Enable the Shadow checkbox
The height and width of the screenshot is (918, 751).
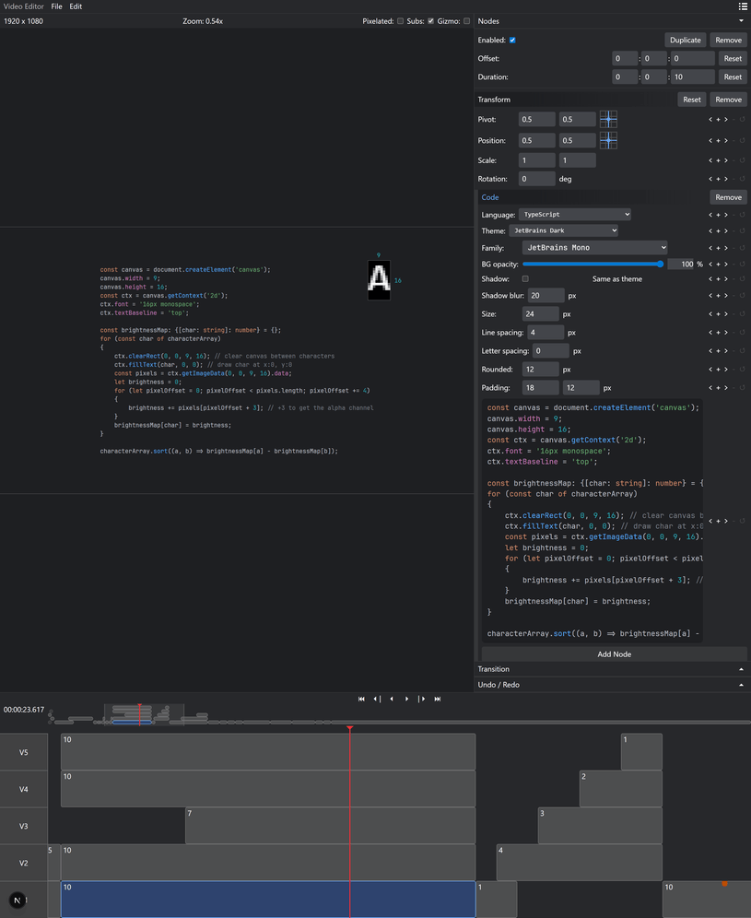click(x=525, y=279)
